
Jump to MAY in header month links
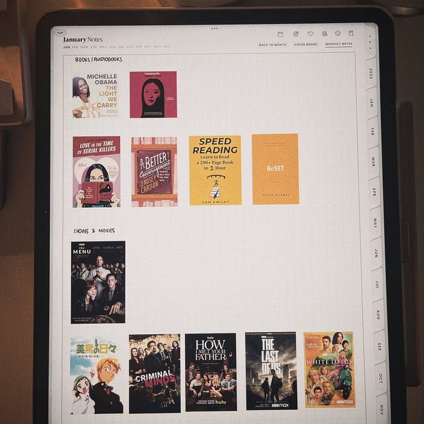(x=103, y=47)
